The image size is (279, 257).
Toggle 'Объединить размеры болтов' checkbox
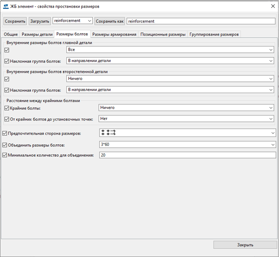click(x=5, y=145)
